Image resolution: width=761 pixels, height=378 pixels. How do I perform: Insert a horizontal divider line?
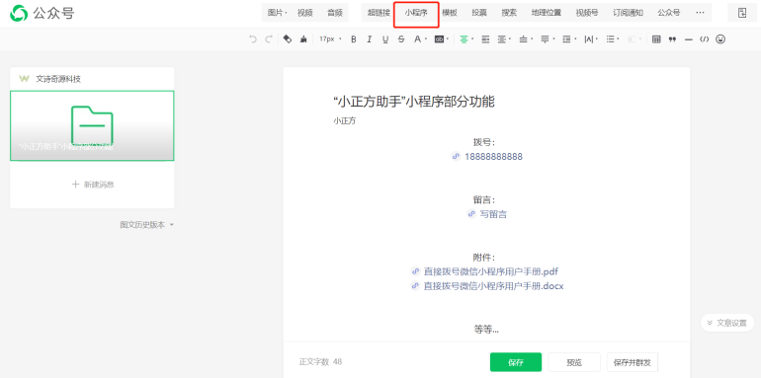point(688,39)
